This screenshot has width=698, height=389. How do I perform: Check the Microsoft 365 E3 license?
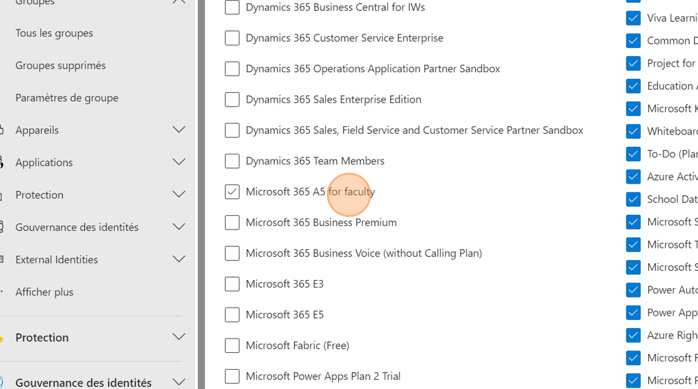(x=232, y=284)
